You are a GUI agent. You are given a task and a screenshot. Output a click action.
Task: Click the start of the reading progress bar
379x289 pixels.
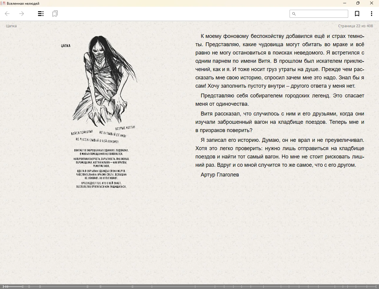pos(1,286)
